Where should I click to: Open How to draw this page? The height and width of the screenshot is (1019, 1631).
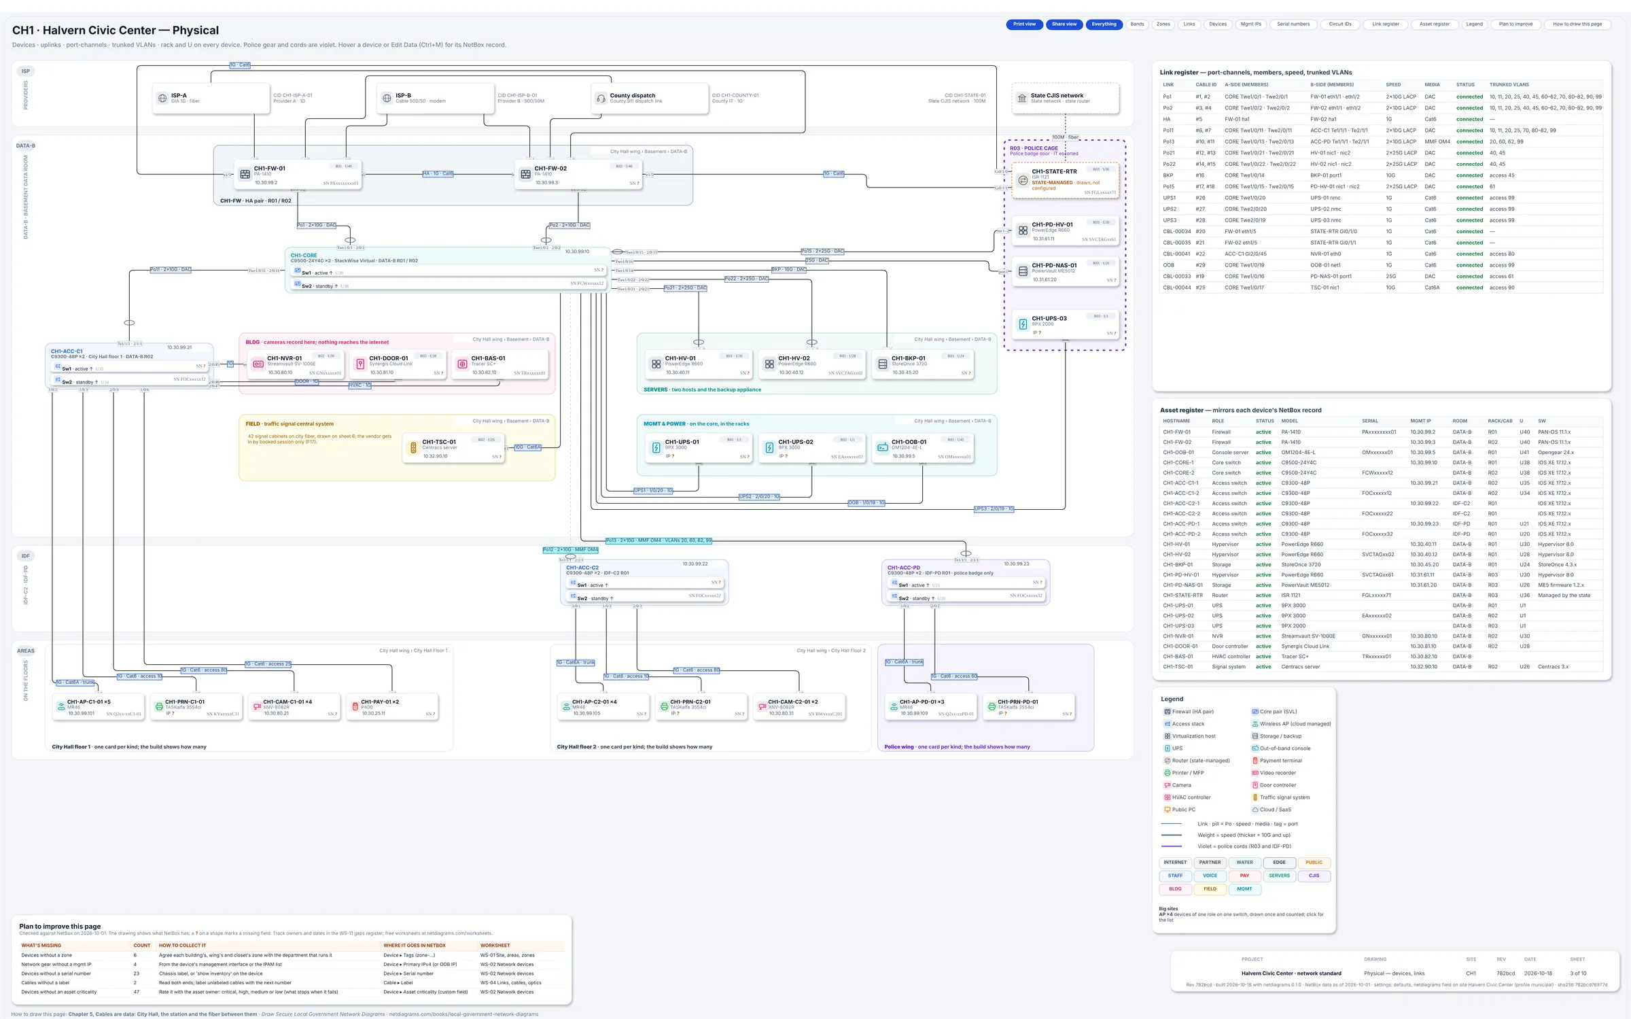[x=1577, y=24]
